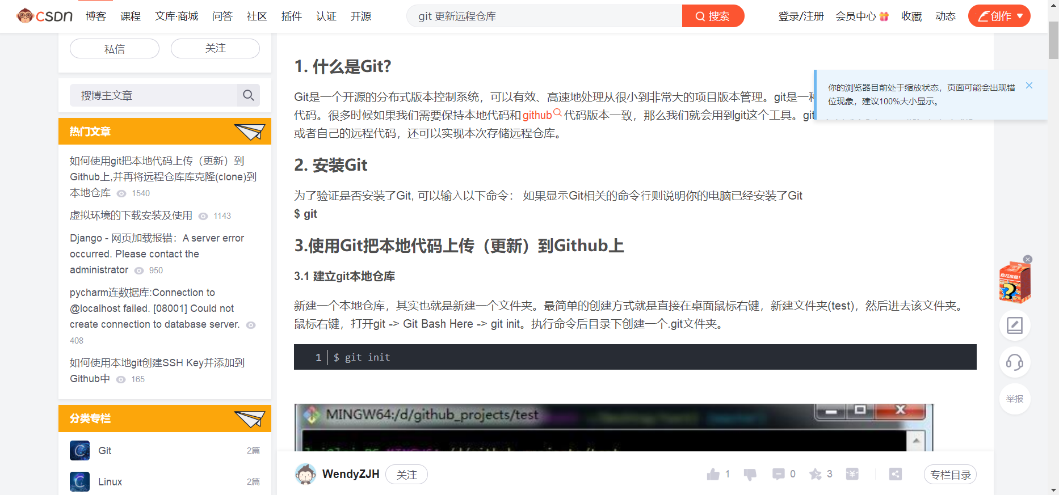
Task: Click the star favorite icon
Action: [x=816, y=474]
